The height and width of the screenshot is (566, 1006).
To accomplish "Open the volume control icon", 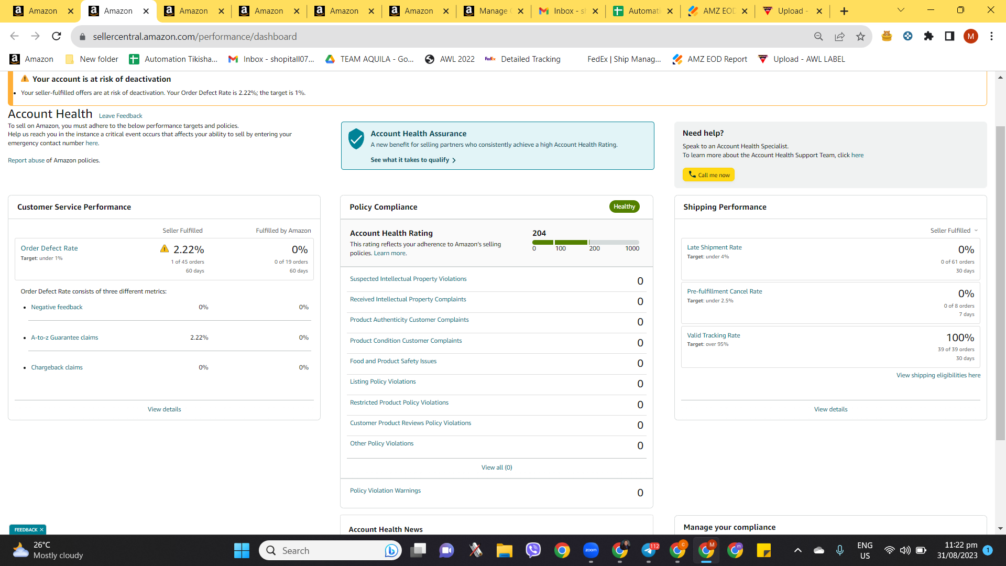I will coord(905,550).
